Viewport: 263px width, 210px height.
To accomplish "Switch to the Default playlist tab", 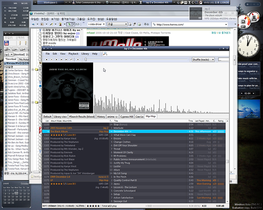I will tap(47, 117).
